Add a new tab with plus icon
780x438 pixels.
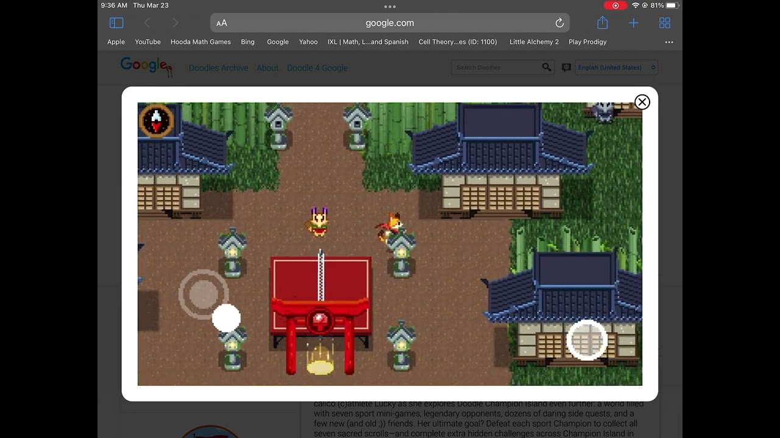click(x=634, y=23)
